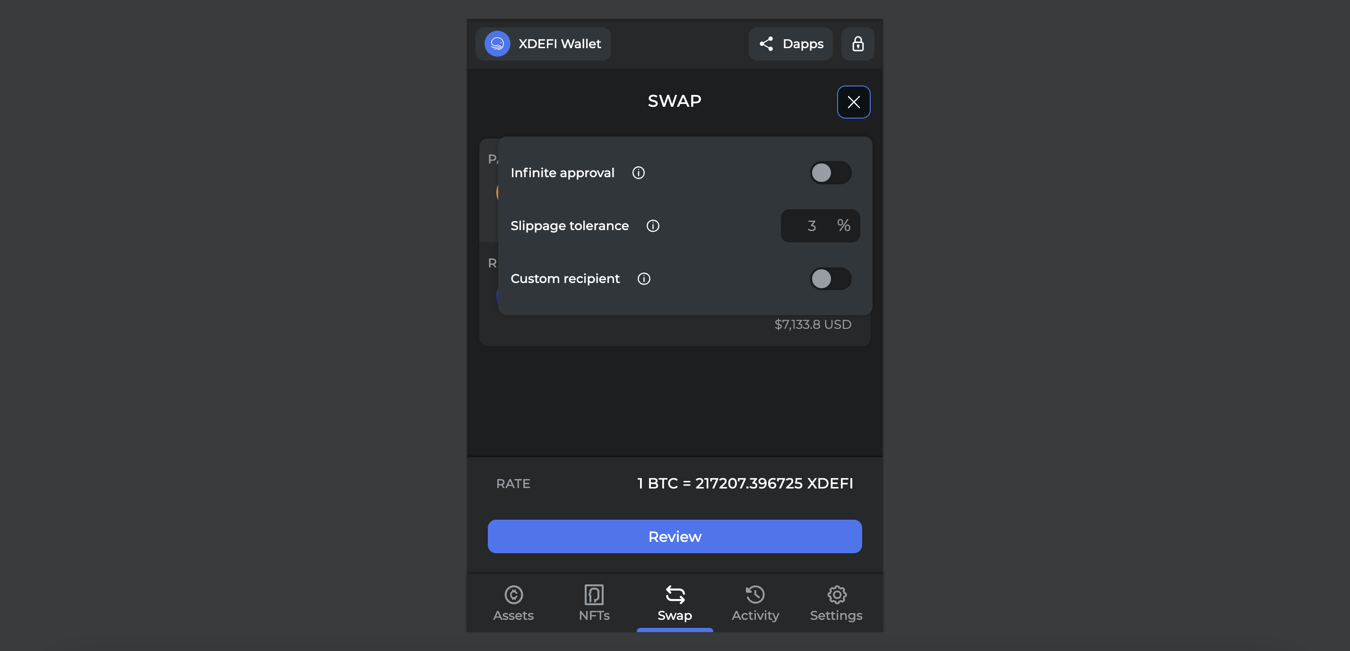Click the Review button
This screenshot has height=651, width=1350.
click(675, 536)
